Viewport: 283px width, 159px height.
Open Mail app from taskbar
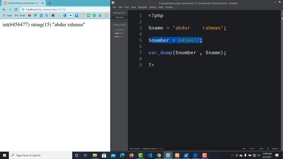[113, 155]
